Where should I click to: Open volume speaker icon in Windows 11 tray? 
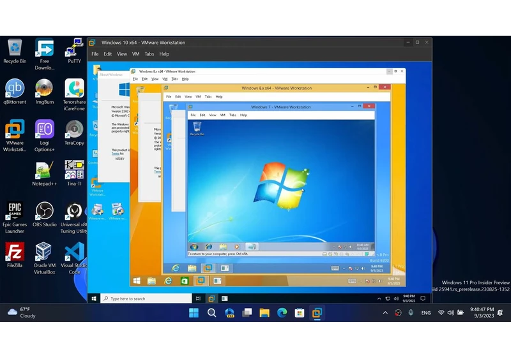pos(451,313)
